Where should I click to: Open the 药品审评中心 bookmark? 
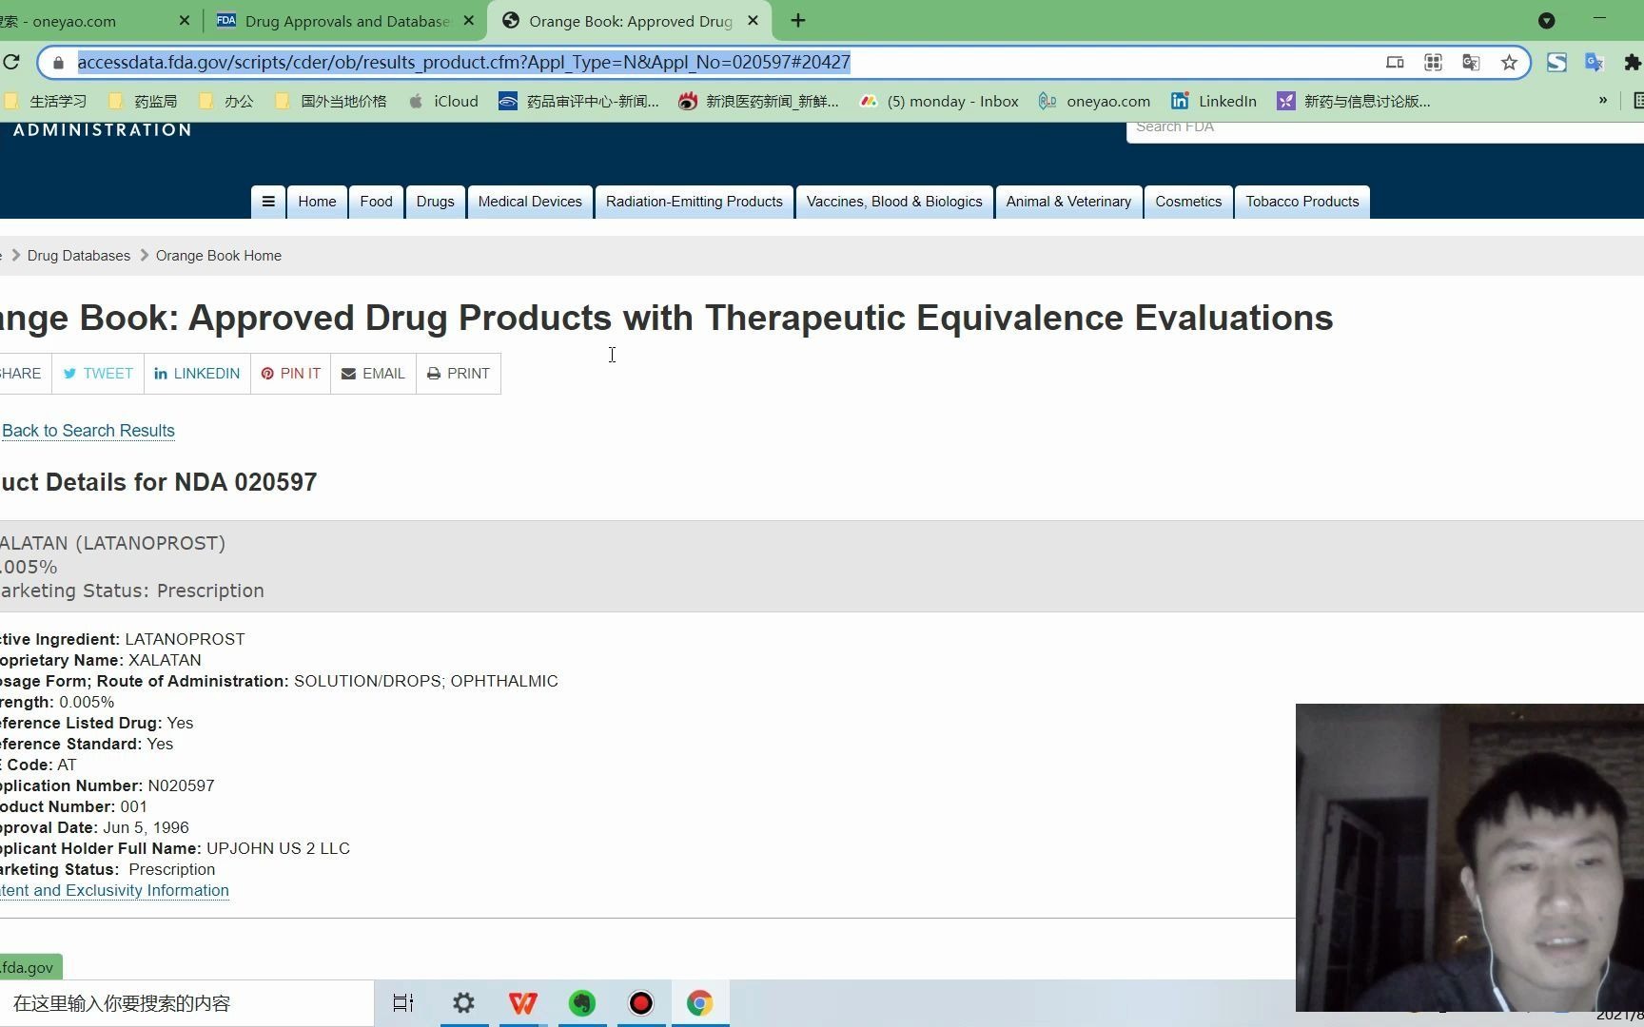(578, 101)
